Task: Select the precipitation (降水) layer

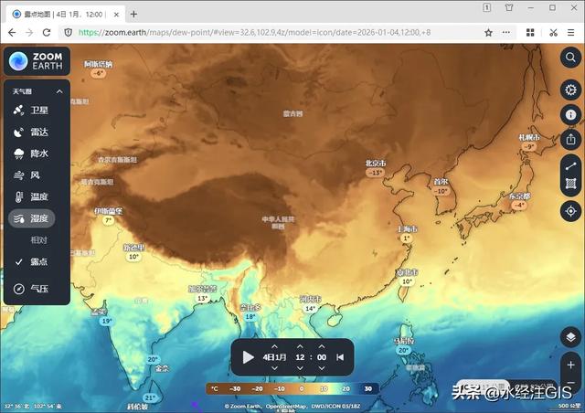Action: [x=31, y=154]
